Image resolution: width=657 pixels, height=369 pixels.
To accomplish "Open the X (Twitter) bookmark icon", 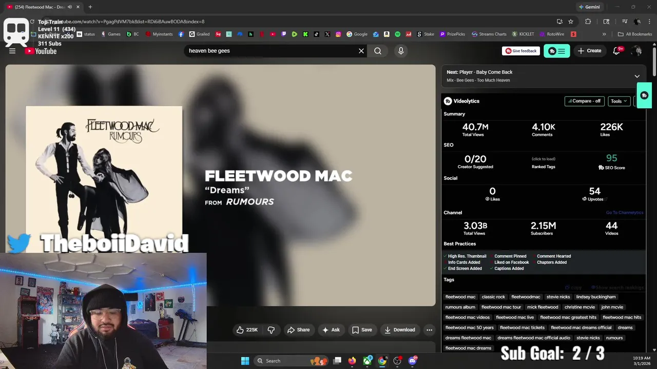I will point(327,34).
